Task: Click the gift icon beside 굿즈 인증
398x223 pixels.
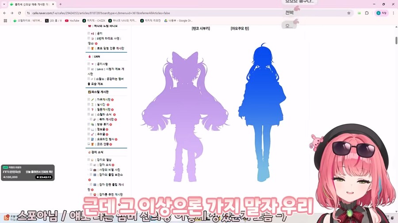Action: (x=93, y=144)
